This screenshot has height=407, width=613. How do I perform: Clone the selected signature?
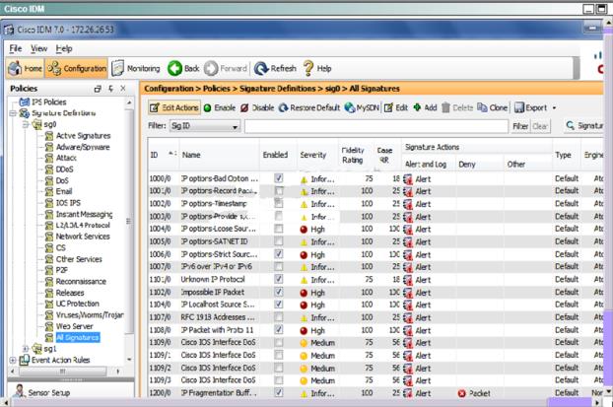492,107
